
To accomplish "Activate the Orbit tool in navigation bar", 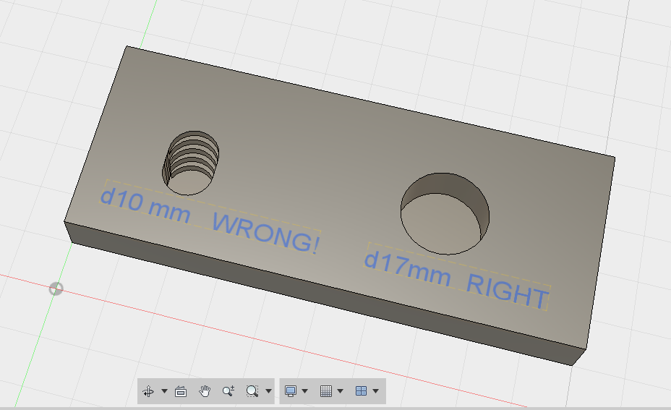I will tap(148, 391).
